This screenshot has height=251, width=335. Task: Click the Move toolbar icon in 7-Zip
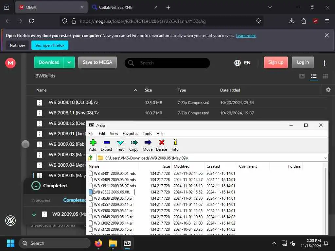148,142
